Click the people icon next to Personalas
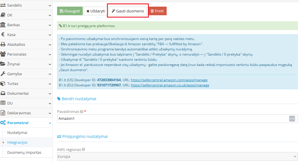This screenshot has width=299, height=163. [x=3, y=54]
